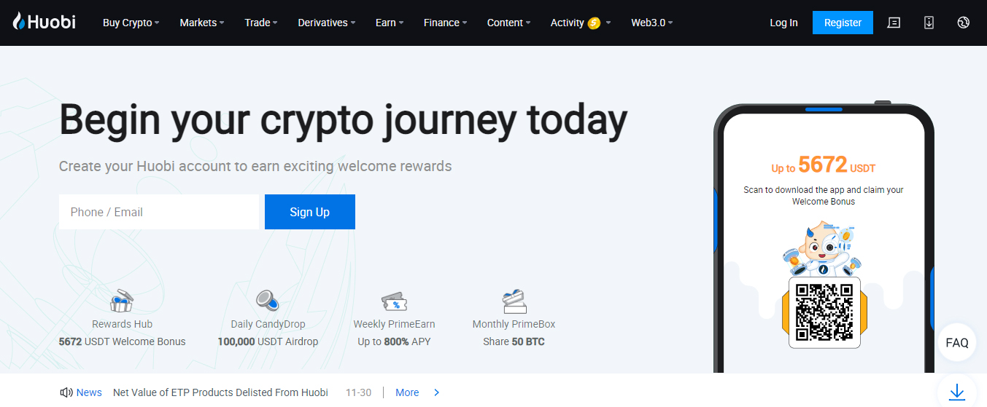Viewport: 987px width, 407px height.
Task: Open the FAQ floating button
Action: [957, 342]
